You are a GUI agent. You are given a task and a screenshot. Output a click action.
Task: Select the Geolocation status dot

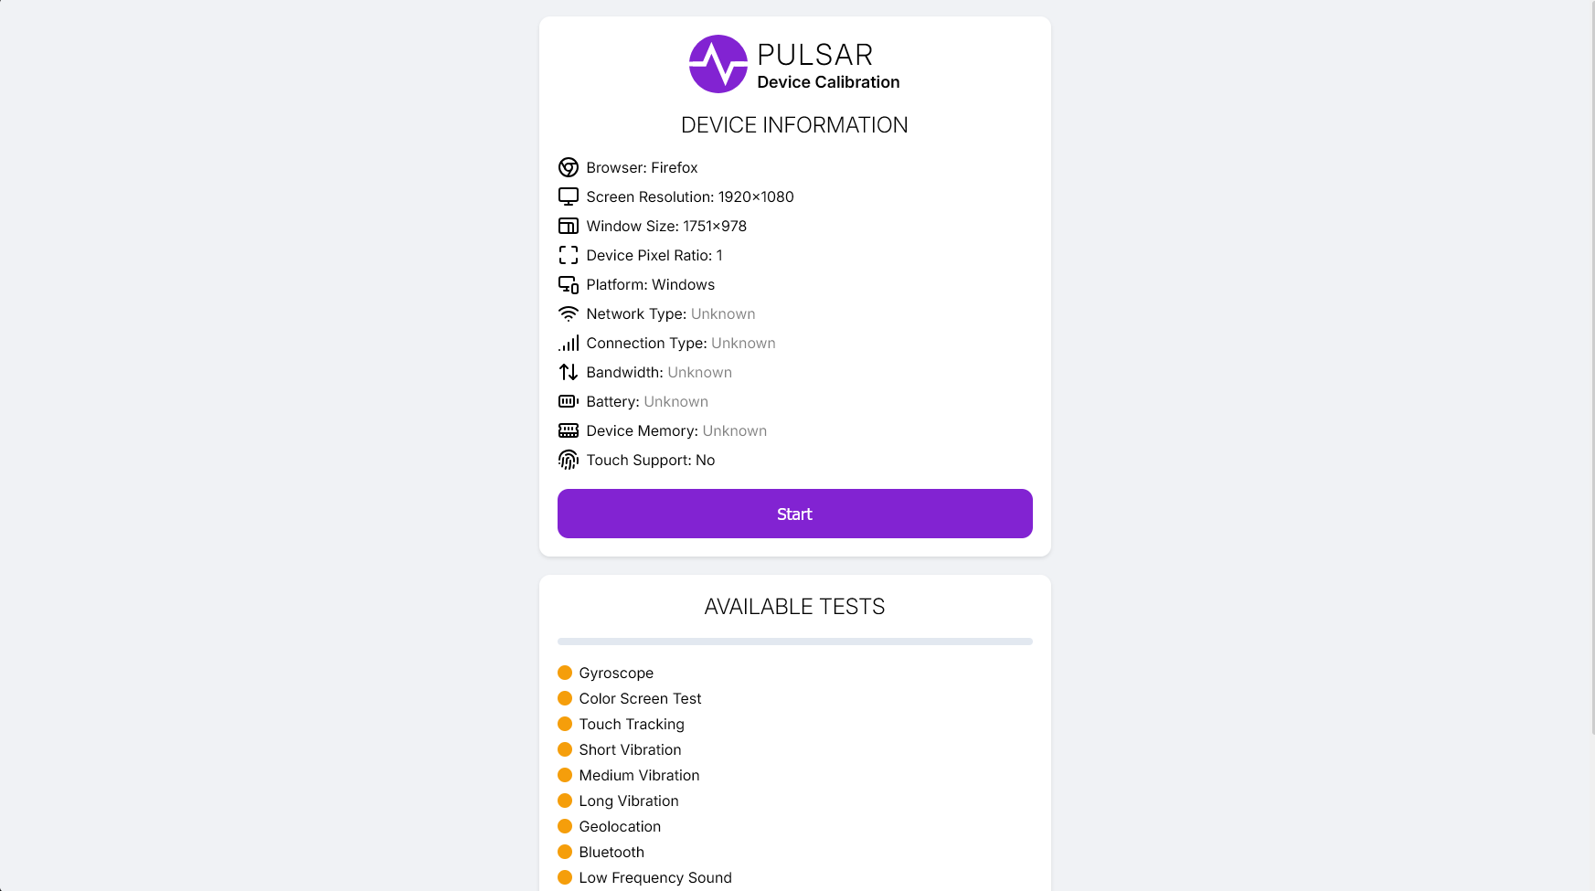click(565, 826)
